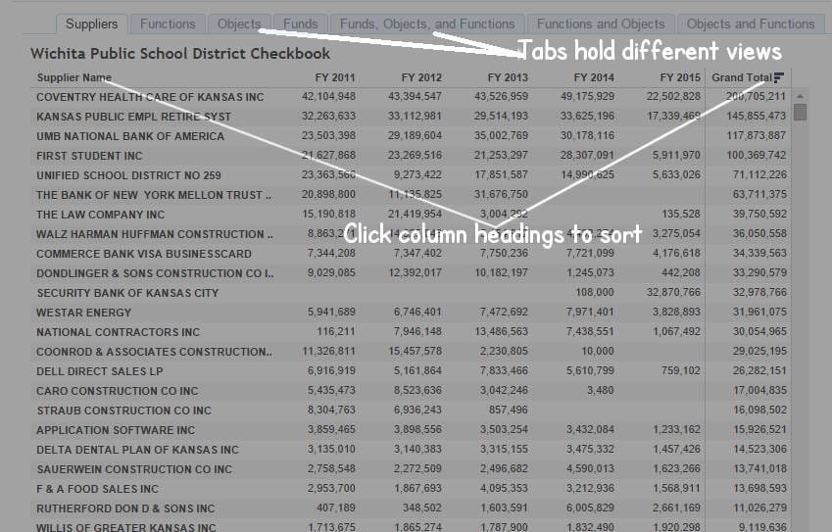832x532 pixels.
Task: Select NATIONAL CONTRACTORS INC supplier
Action: (x=119, y=332)
